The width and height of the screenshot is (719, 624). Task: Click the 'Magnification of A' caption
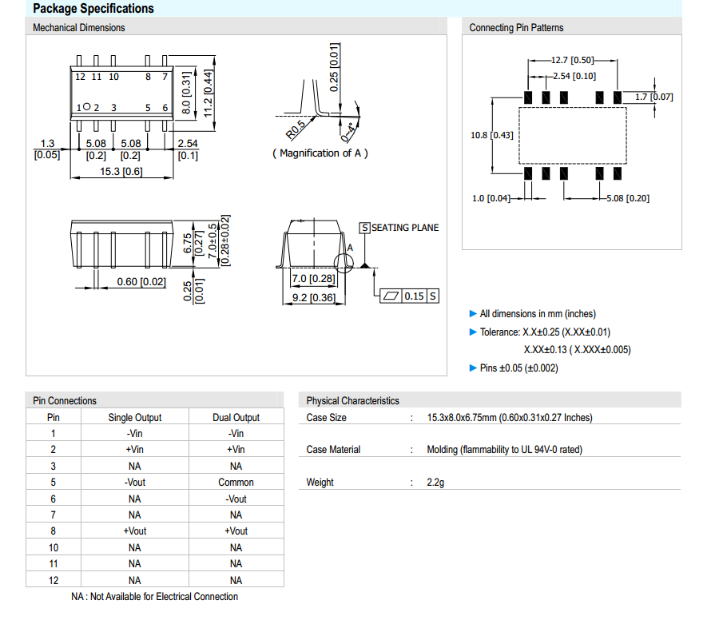click(x=320, y=153)
